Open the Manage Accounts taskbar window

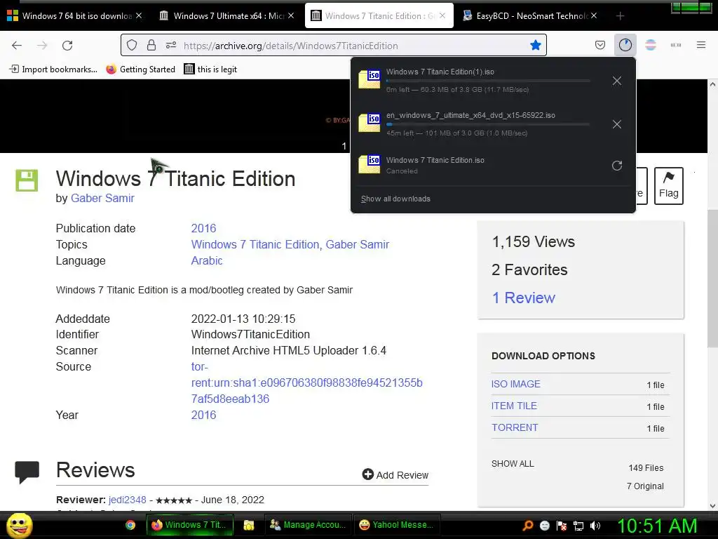pos(308,525)
